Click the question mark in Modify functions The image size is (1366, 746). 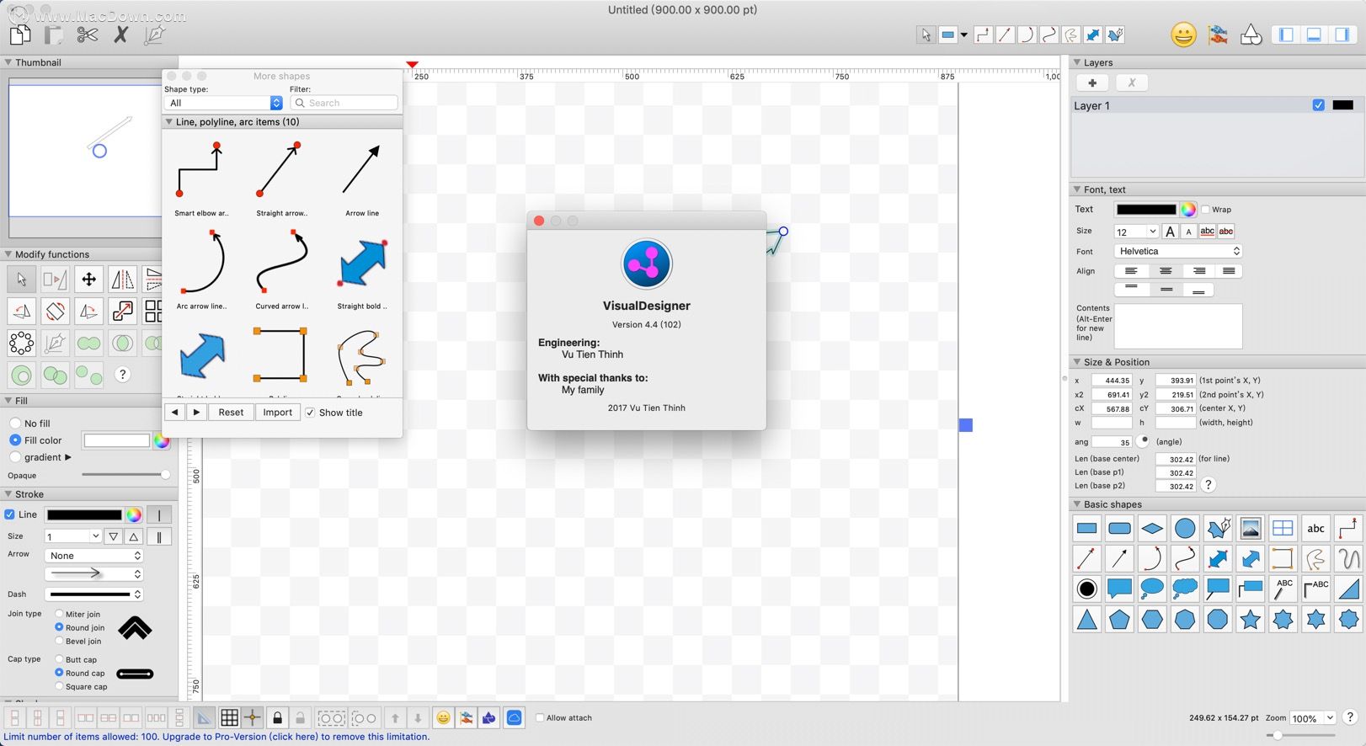click(x=122, y=375)
